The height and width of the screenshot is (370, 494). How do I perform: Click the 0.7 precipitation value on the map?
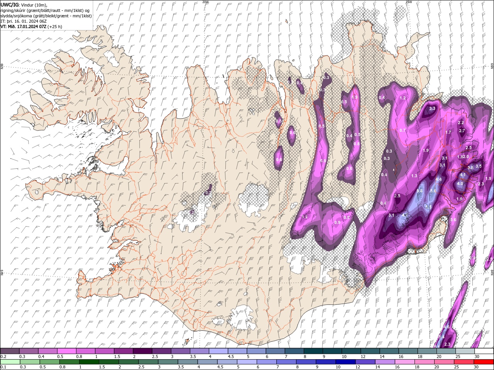click(403, 130)
